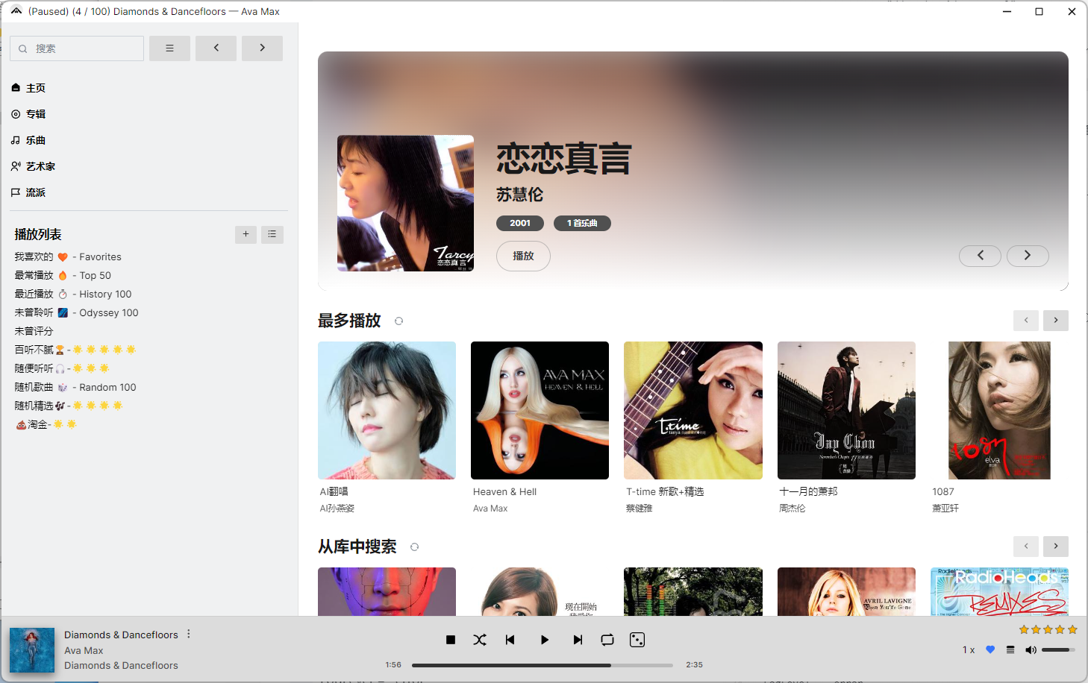Open Avril Lavigne album cover

pyautogui.click(x=846, y=592)
